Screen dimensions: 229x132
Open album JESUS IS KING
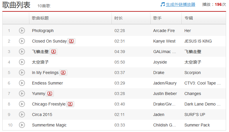tap(198, 41)
